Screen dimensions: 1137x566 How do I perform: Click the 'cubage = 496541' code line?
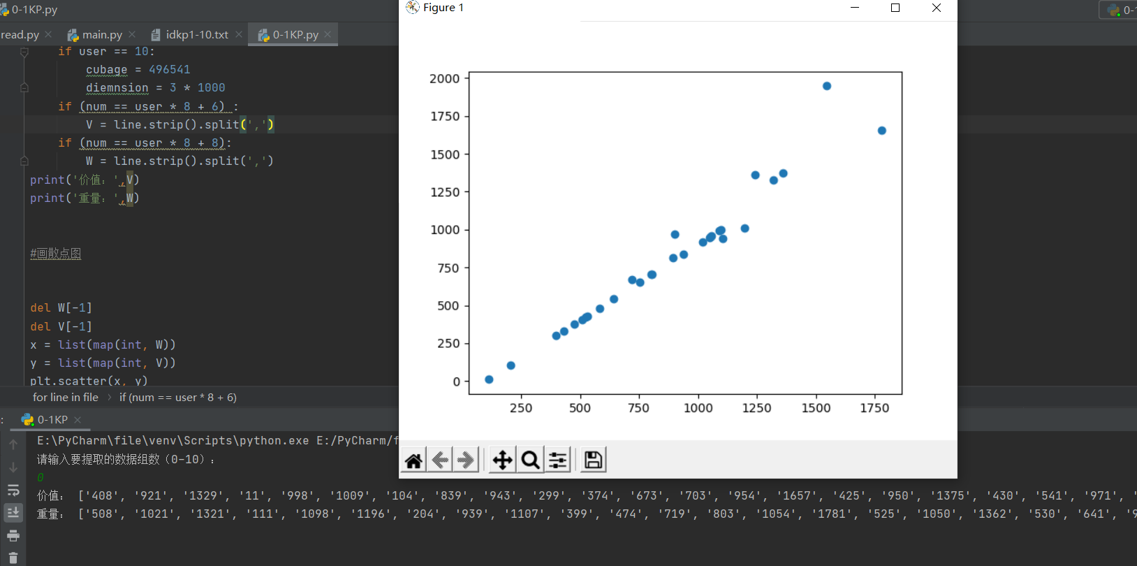point(138,69)
